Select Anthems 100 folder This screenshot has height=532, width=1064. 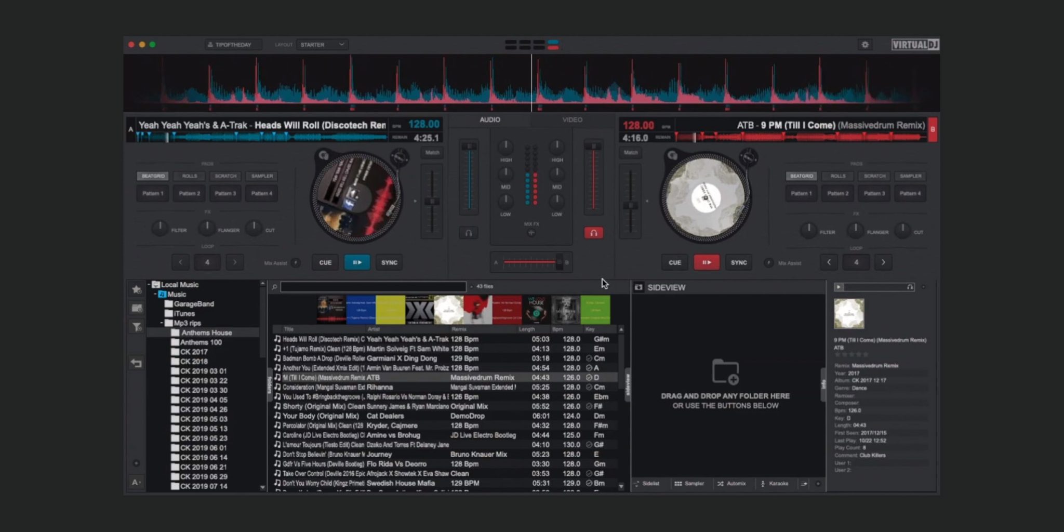201,342
